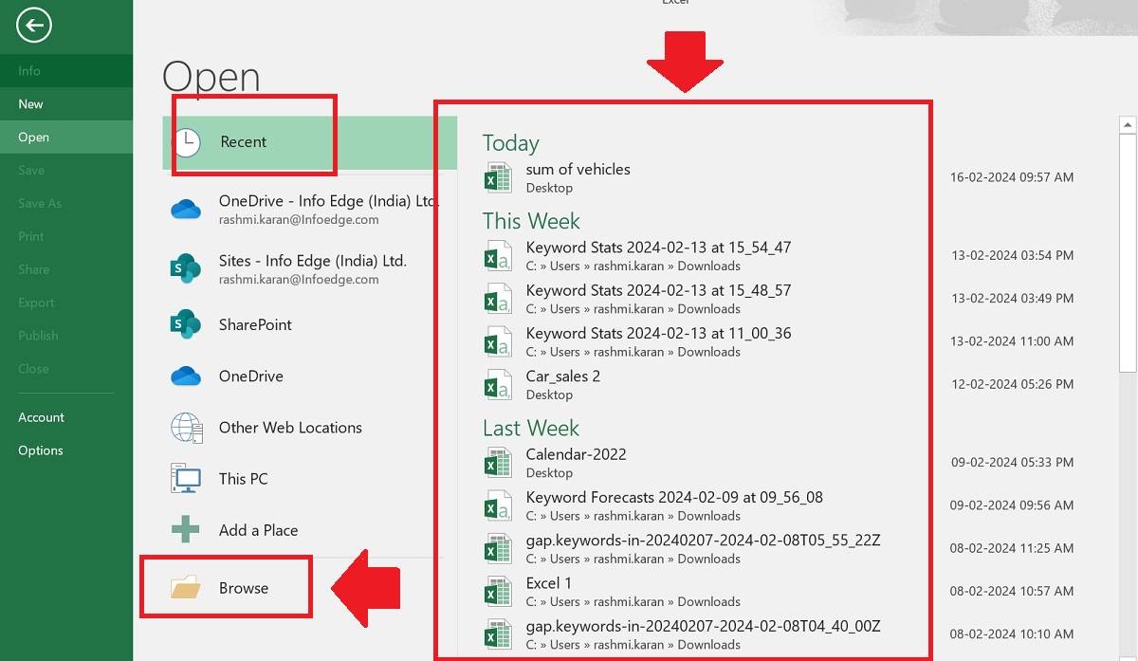Click the Add a Place plus icon
1138x661 pixels.
[186, 530]
